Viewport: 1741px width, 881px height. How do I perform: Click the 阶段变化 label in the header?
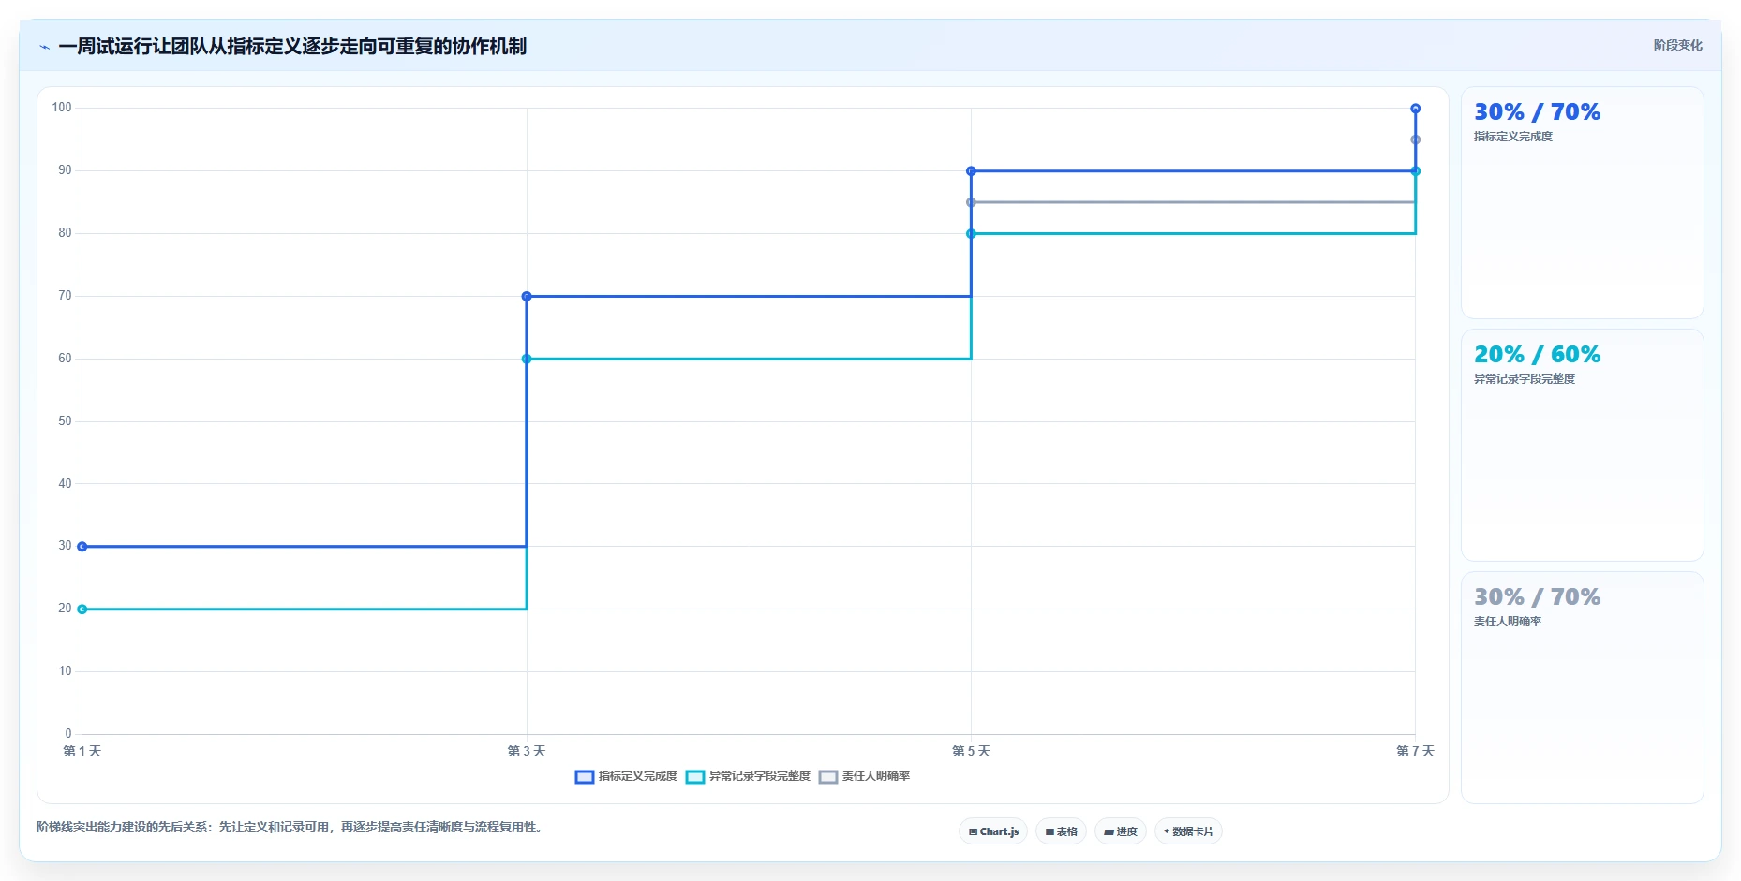(1677, 45)
